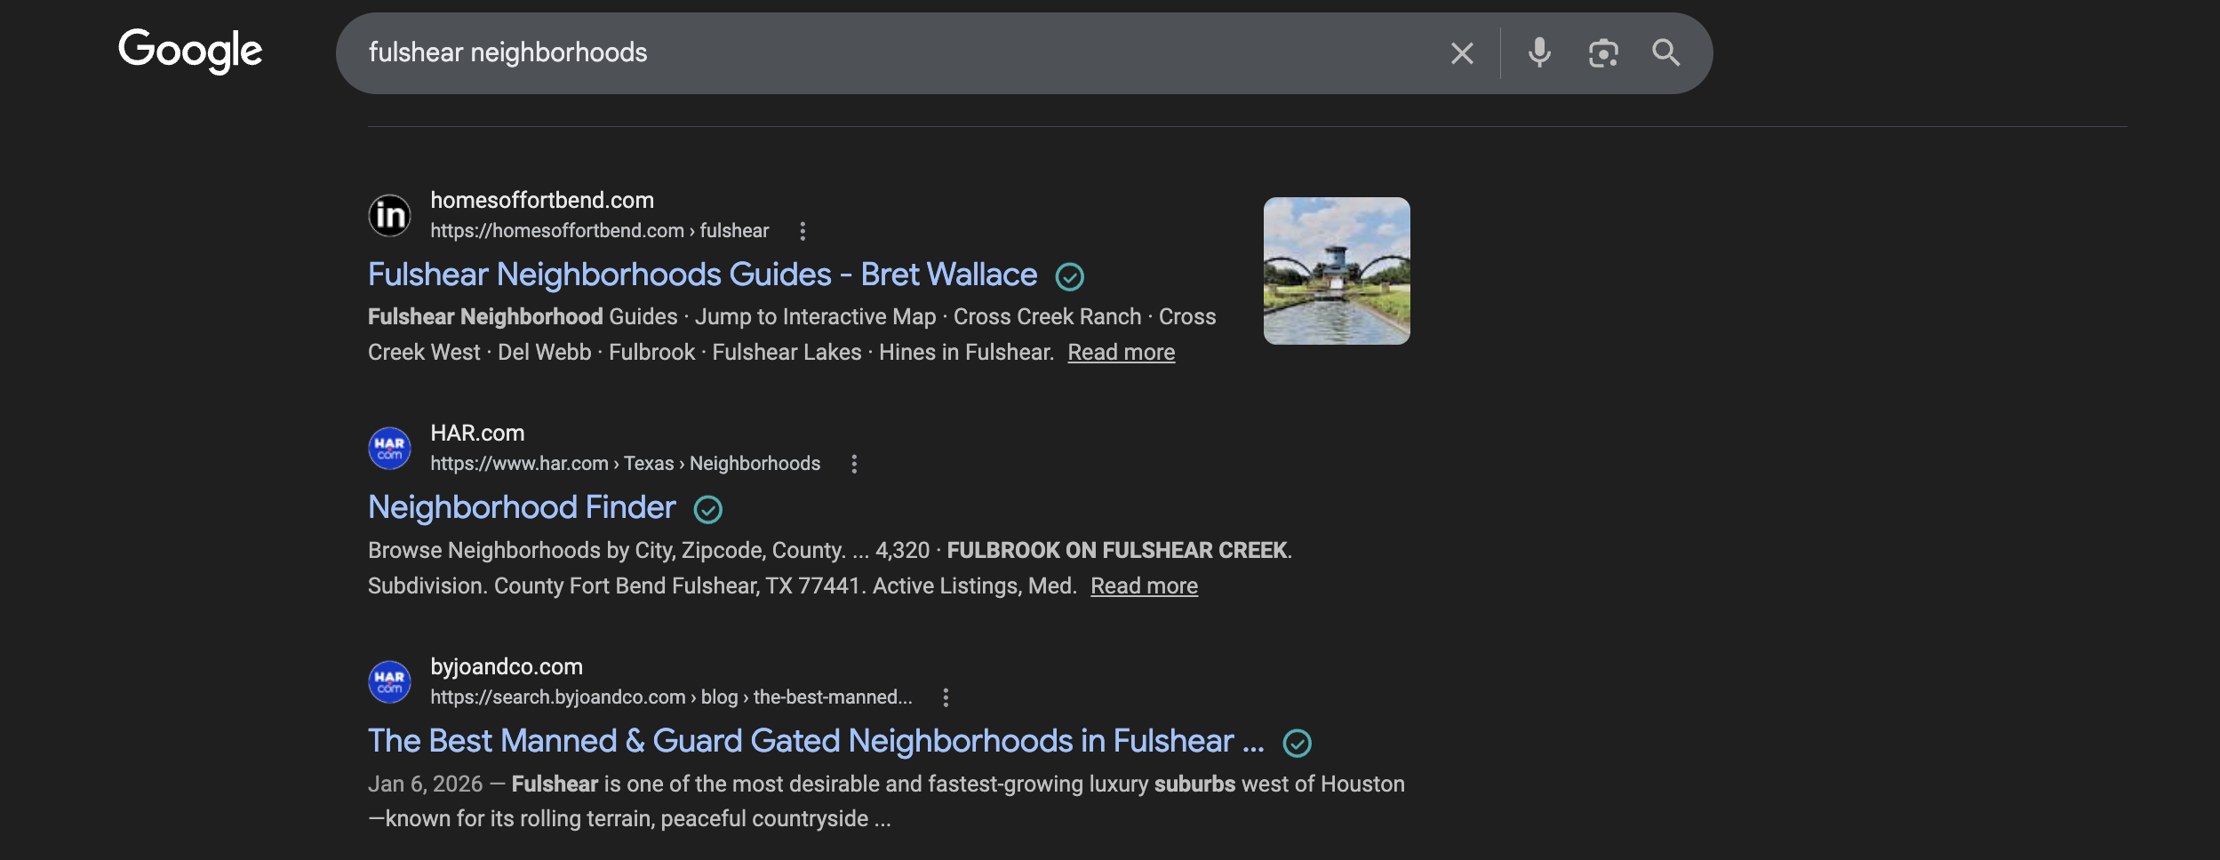Clear the search box with X icon
The image size is (2220, 860).
[x=1462, y=53]
